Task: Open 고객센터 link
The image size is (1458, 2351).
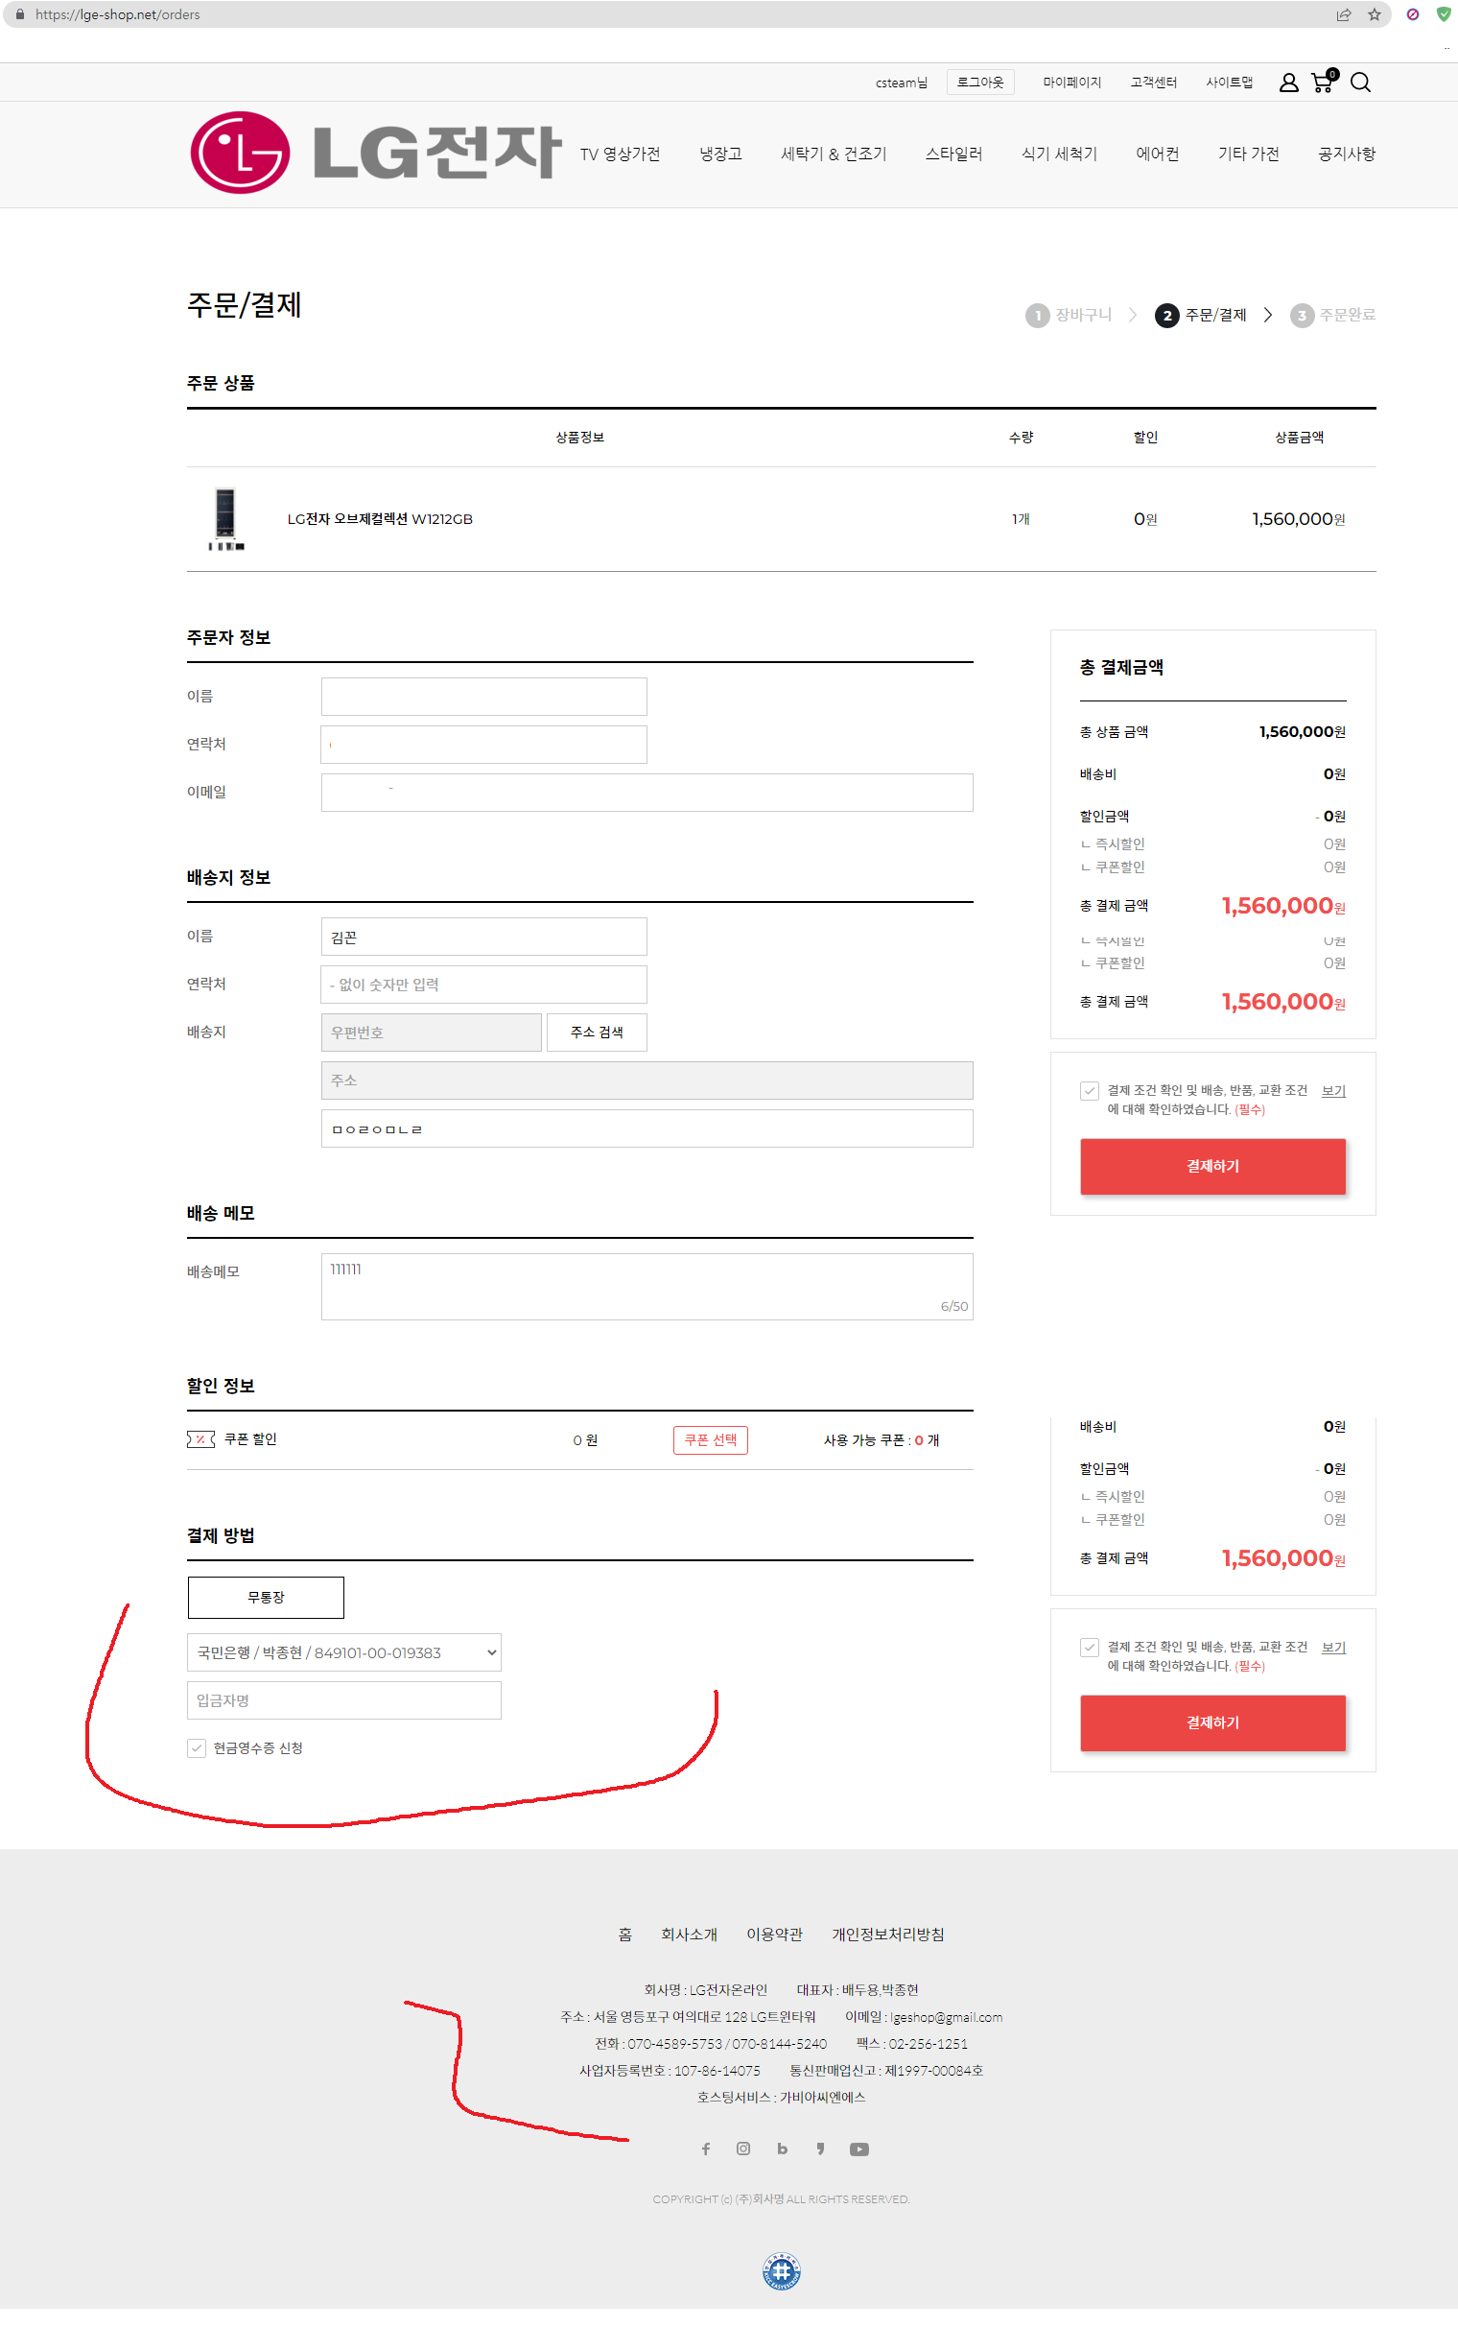Action: tap(1154, 83)
